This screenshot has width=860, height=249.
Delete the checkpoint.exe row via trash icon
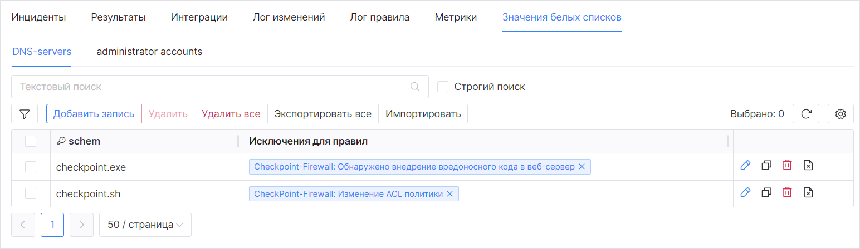pos(787,165)
